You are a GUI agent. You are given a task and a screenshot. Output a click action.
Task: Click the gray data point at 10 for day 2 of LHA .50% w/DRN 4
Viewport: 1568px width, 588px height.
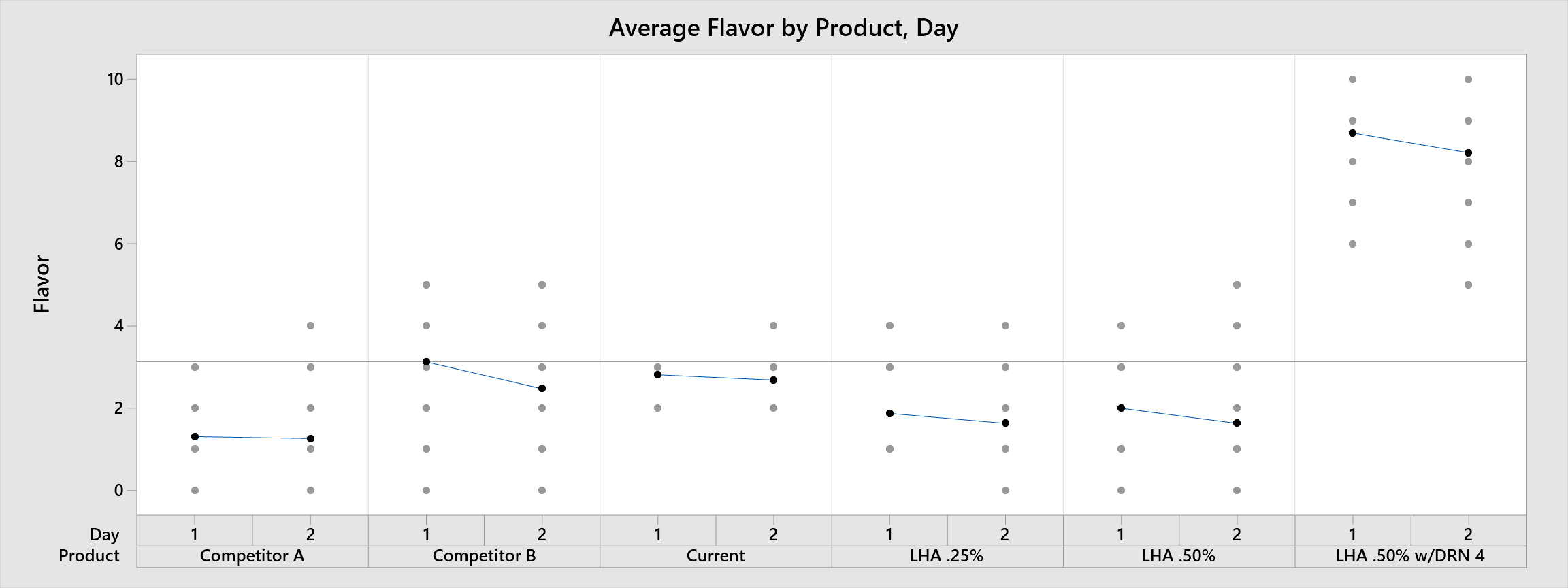1468,79
